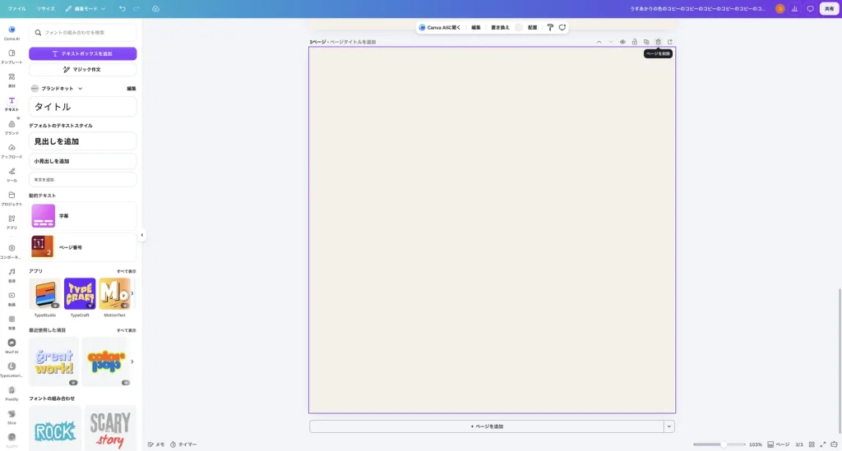This screenshot has height=451, width=842.
Task: Toggle the page lock icon
Action: 634,42
